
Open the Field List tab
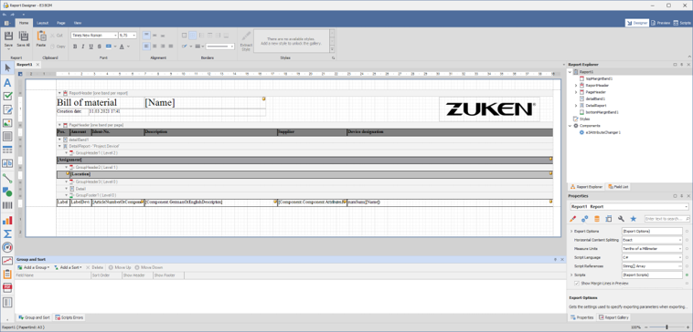[x=619, y=187]
